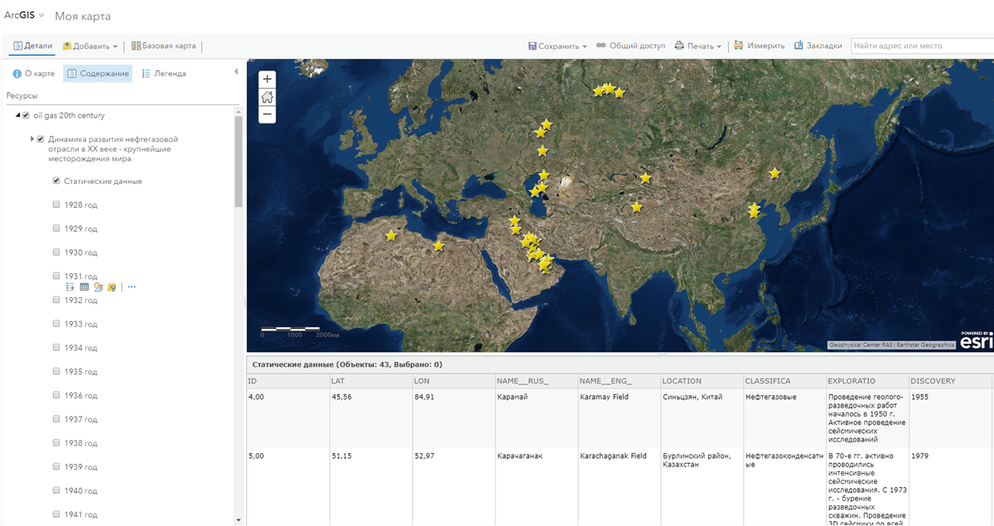Open the Сохранить dropdown menu

click(557, 46)
